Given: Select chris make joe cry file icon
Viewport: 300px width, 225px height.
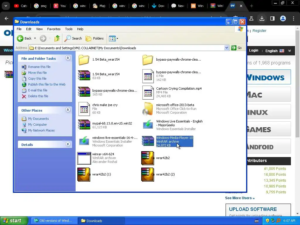Looking at the screenshot, I should tap(84, 109).
